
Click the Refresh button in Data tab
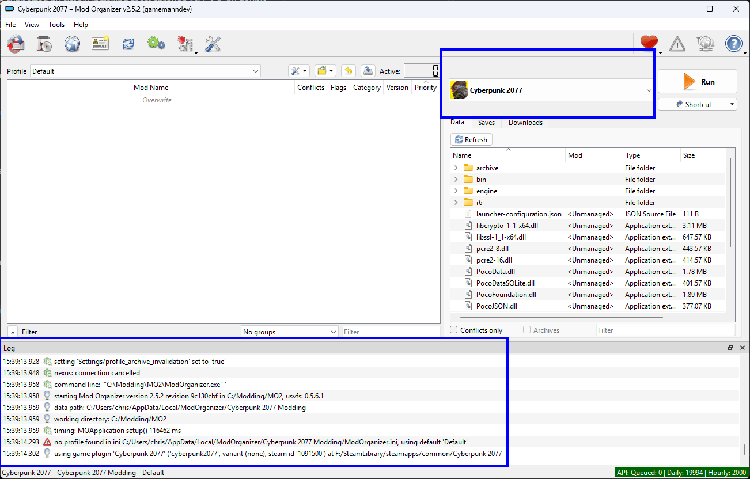click(471, 139)
